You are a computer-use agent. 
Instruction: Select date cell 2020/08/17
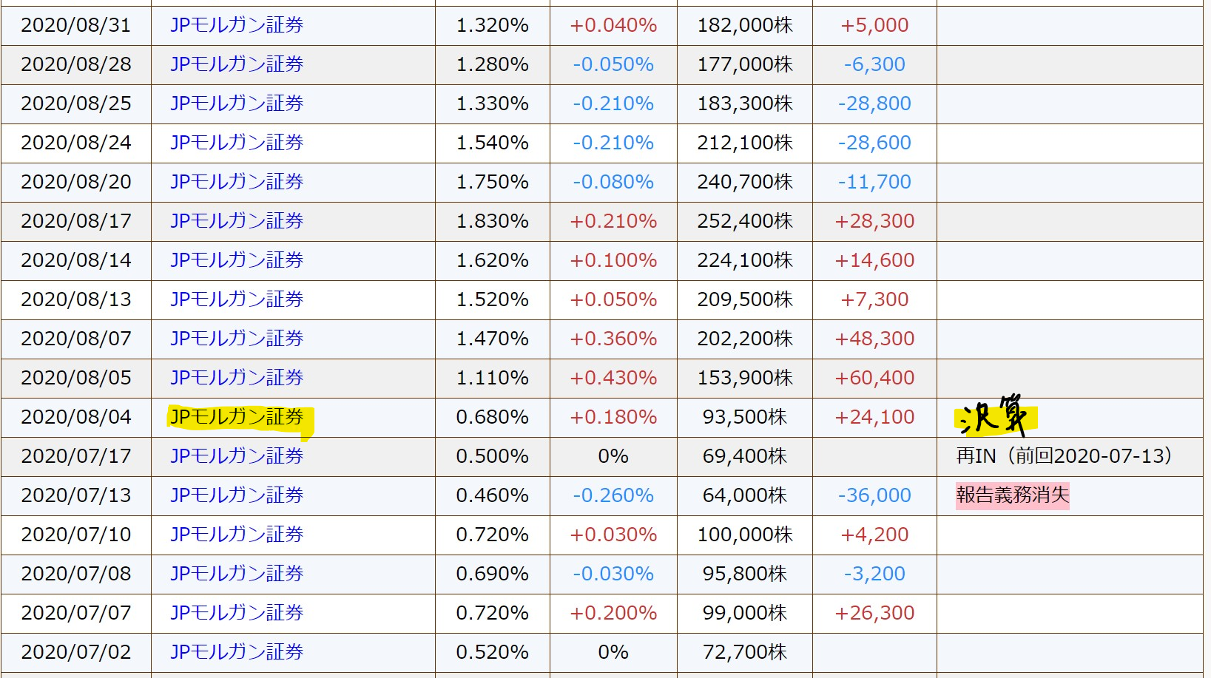(76, 221)
